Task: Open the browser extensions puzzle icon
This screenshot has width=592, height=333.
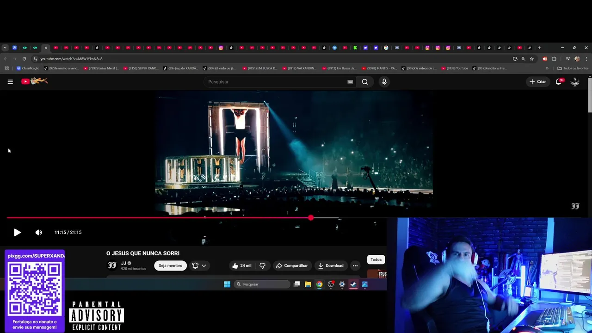Action: [x=554, y=59]
